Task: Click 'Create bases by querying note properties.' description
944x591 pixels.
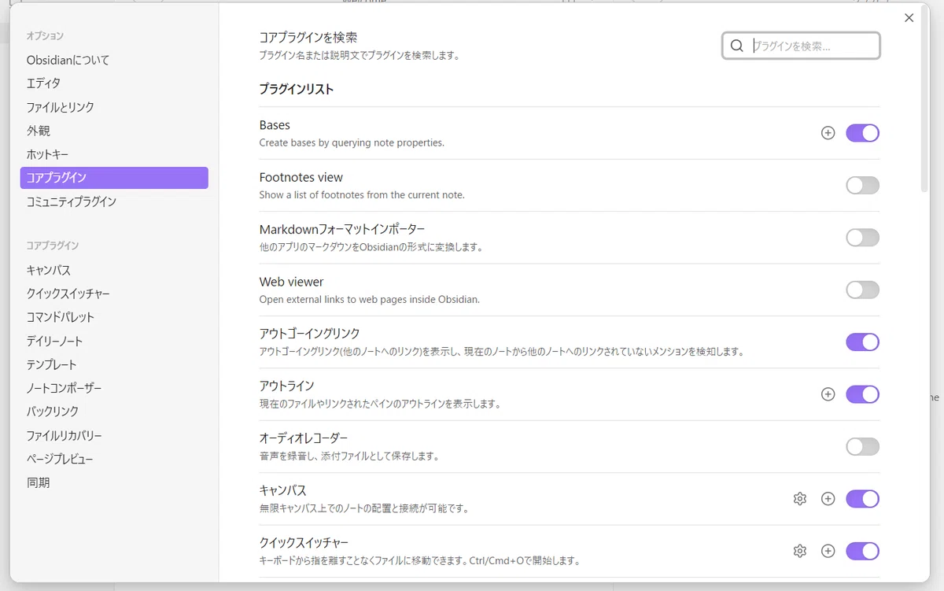Action: [x=352, y=142]
